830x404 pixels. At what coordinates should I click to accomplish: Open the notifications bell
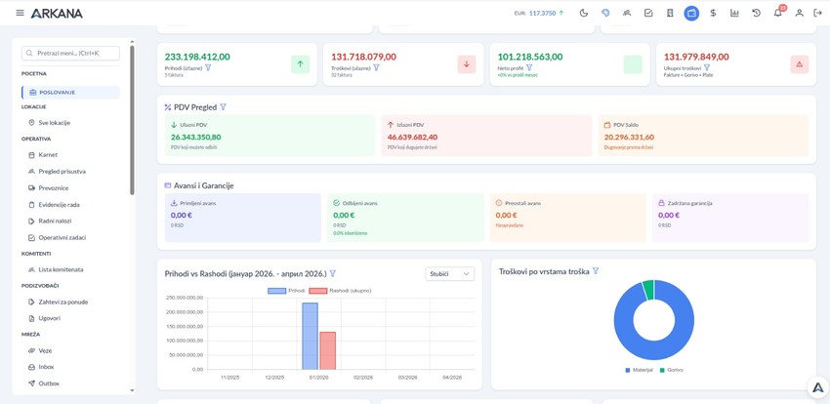(777, 13)
